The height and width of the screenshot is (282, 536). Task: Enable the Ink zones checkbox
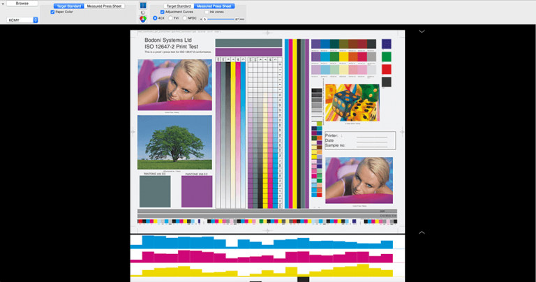[x=206, y=12]
